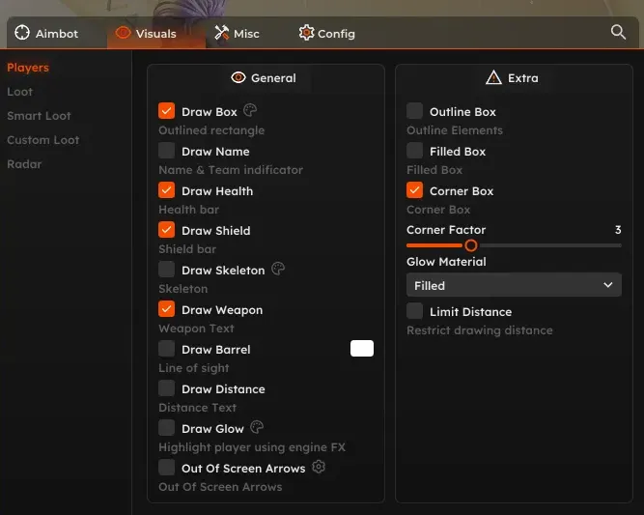Click the "Health bar" description text

point(189,210)
